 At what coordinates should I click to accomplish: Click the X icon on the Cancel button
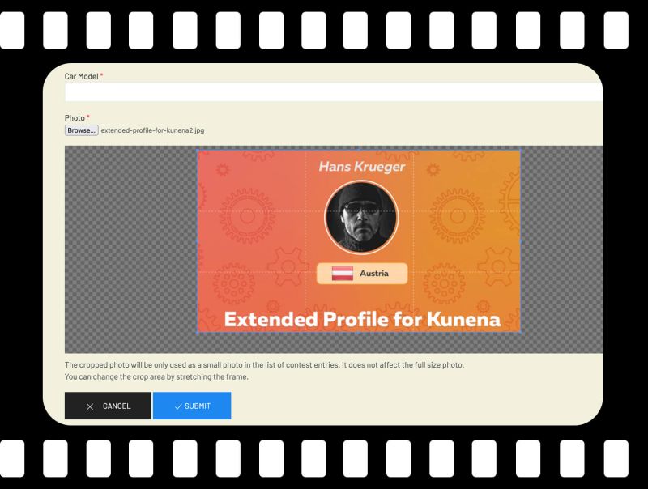(x=90, y=406)
